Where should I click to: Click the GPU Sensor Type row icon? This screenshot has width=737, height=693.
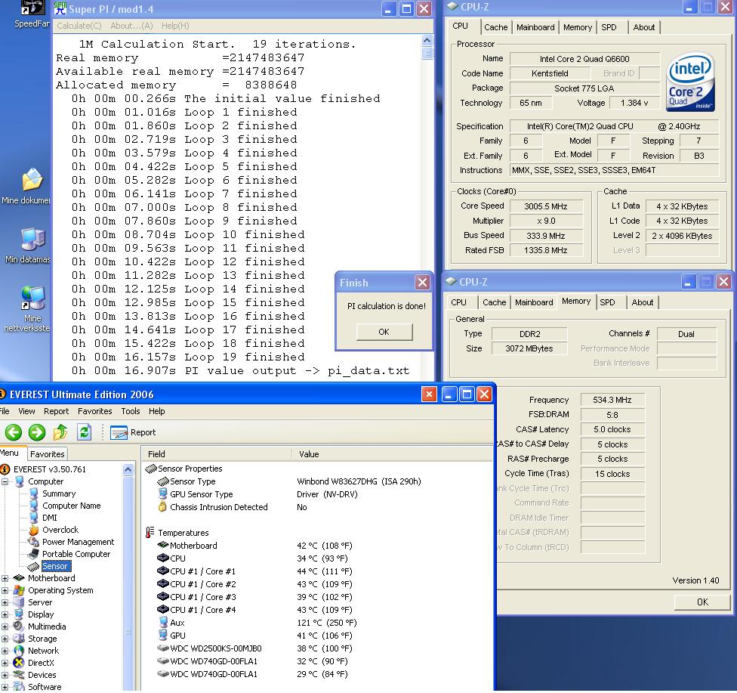click(162, 494)
